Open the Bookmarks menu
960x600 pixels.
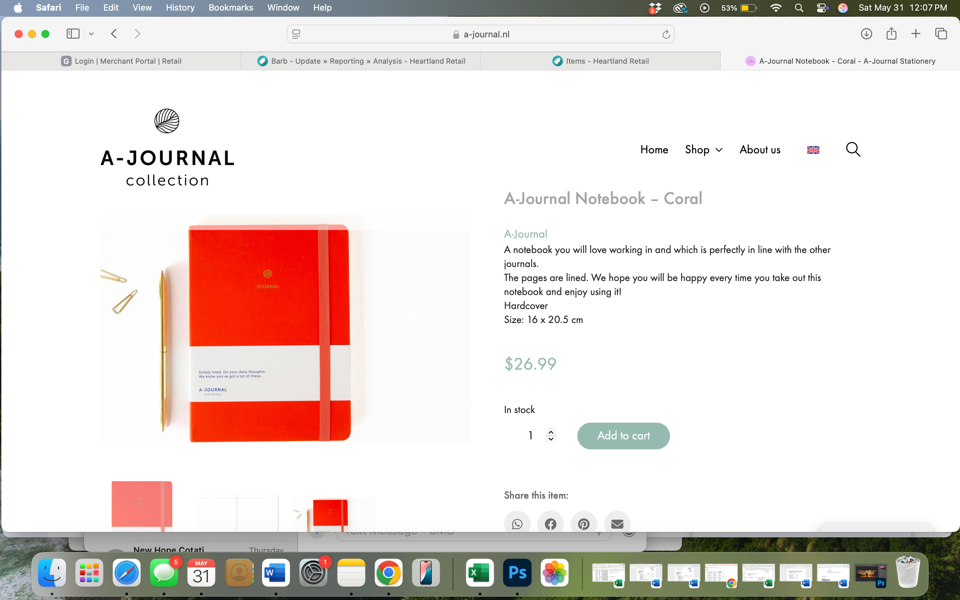pyautogui.click(x=230, y=8)
